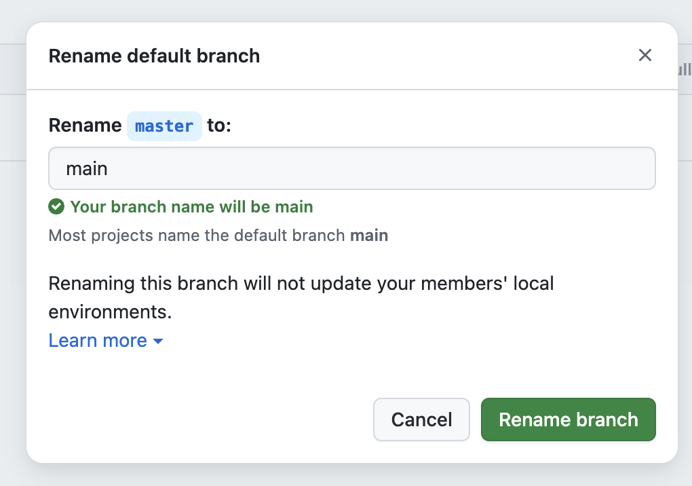Click the local environments warning paragraph
The height and width of the screenshot is (486, 692).
pos(301,283)
